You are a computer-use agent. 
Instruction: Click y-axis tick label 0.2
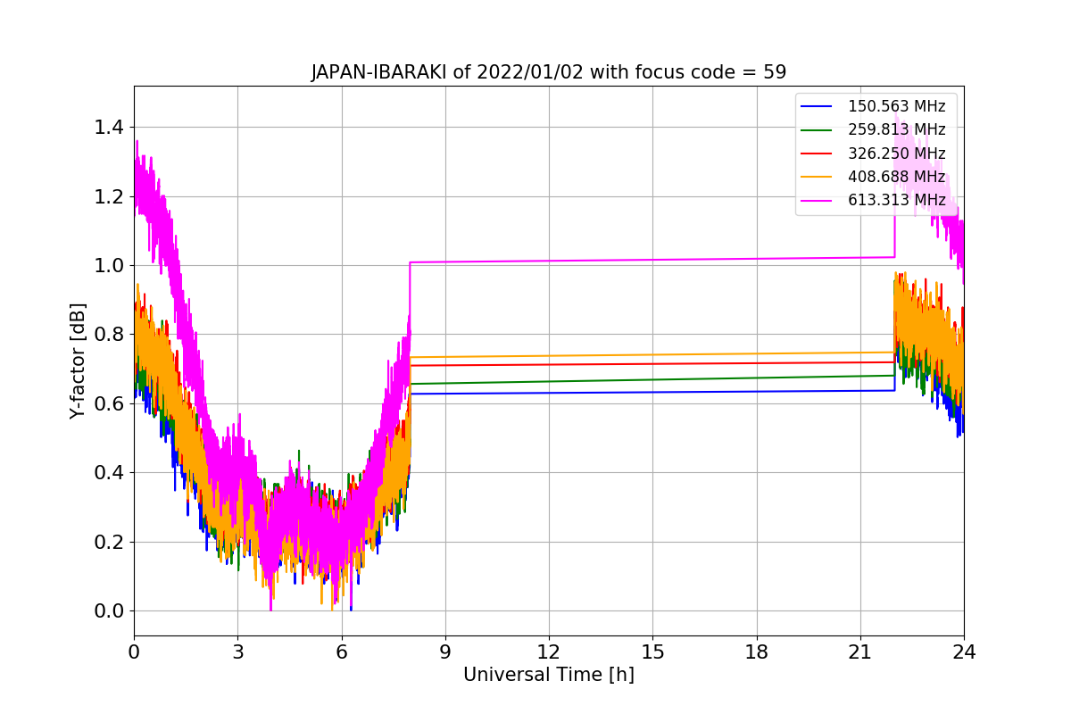[x=109, y=542]
